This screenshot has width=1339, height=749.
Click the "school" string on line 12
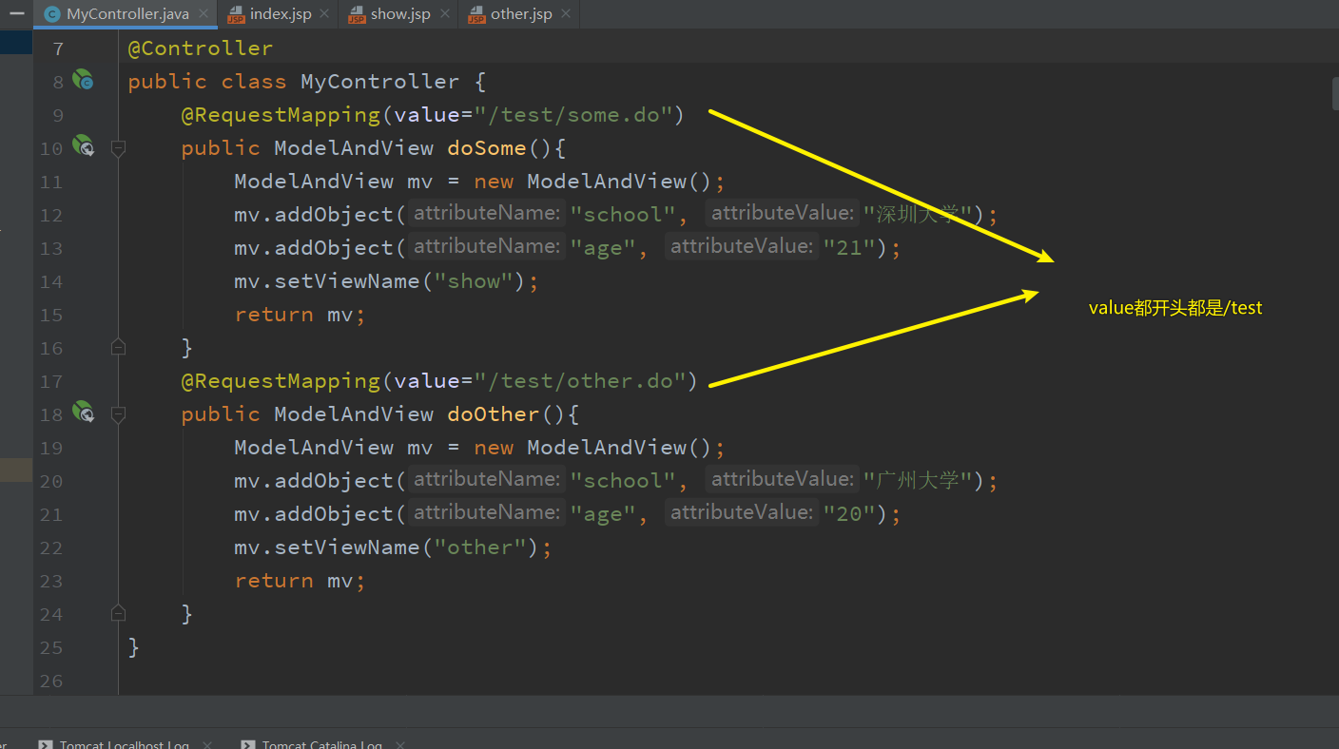(x=622, y=215)
